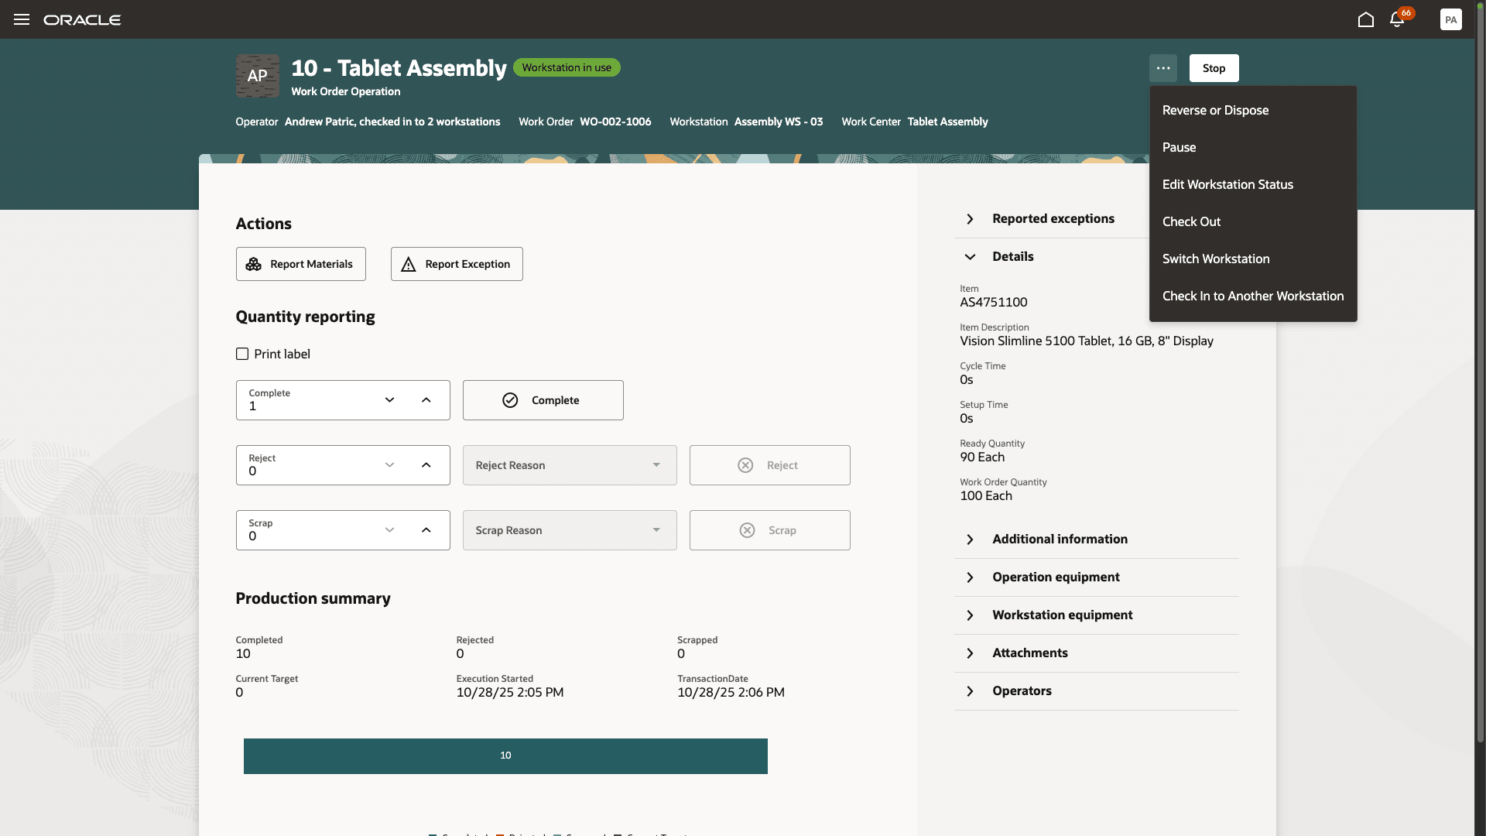Screen dimensions: 1486x836
Task: Open the hamburger navigation menu
Action: pyautogui.click(x=22, y=19)
